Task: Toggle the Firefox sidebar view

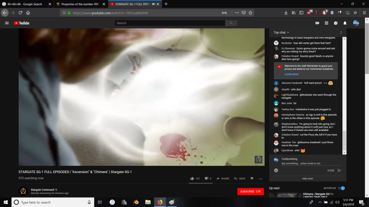Action: (x=301, y=13)
